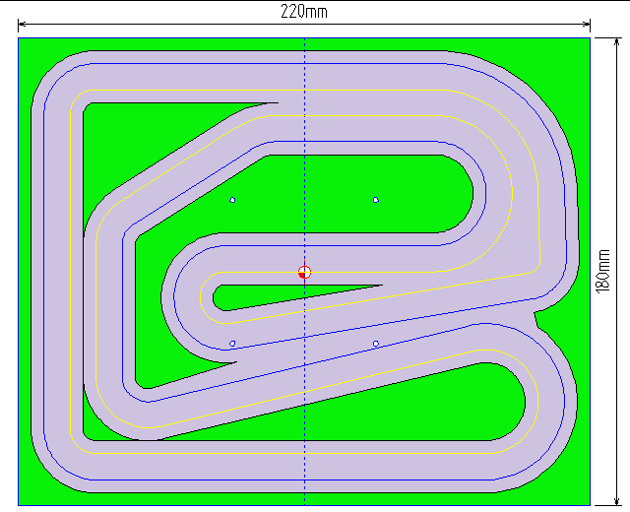Click the green area at bottom-left board corner
This screenshot has height=512, width=630.
coord(30,492)
